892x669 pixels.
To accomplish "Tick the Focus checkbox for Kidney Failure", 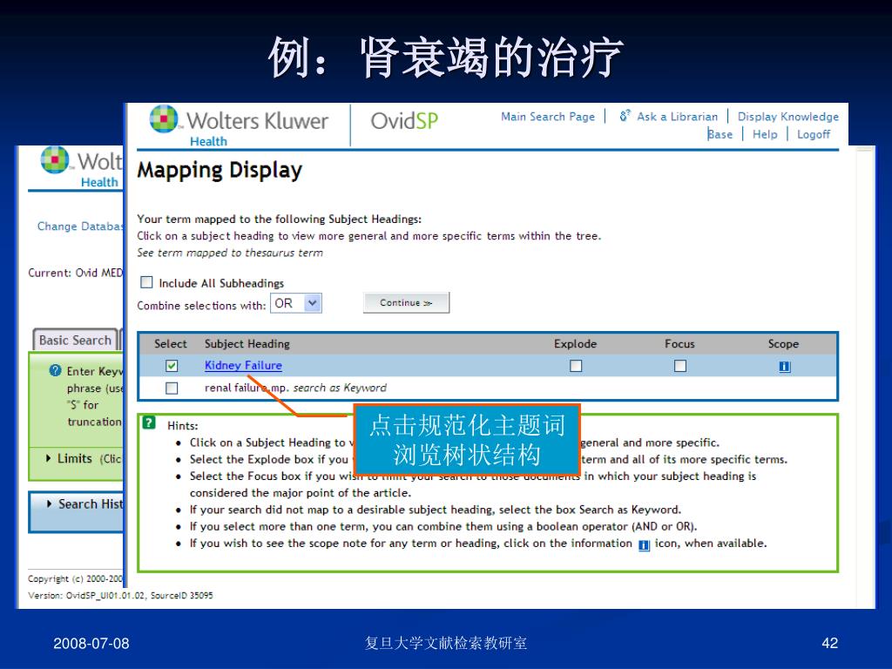I will [679, 365].
